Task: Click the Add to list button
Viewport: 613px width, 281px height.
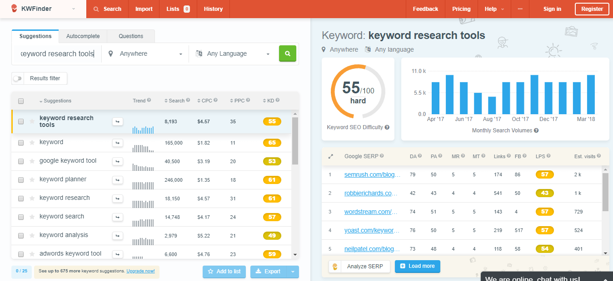Action: (x=224, y=271)
